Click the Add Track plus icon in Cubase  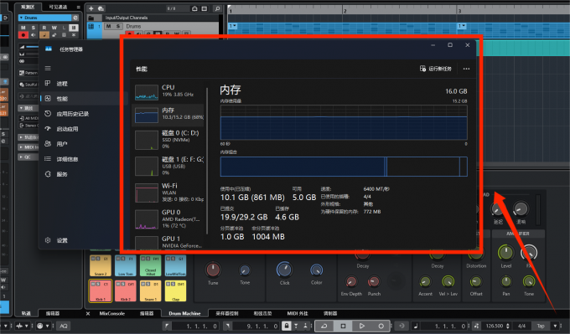pyautogui.click(x=91, y=8)
